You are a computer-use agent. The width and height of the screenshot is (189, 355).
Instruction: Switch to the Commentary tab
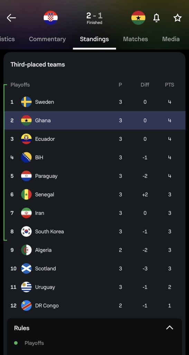47,39
